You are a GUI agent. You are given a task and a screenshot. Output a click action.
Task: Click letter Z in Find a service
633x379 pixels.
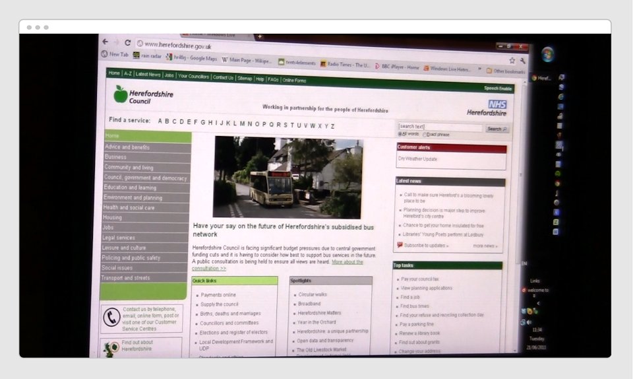point(332,126)
